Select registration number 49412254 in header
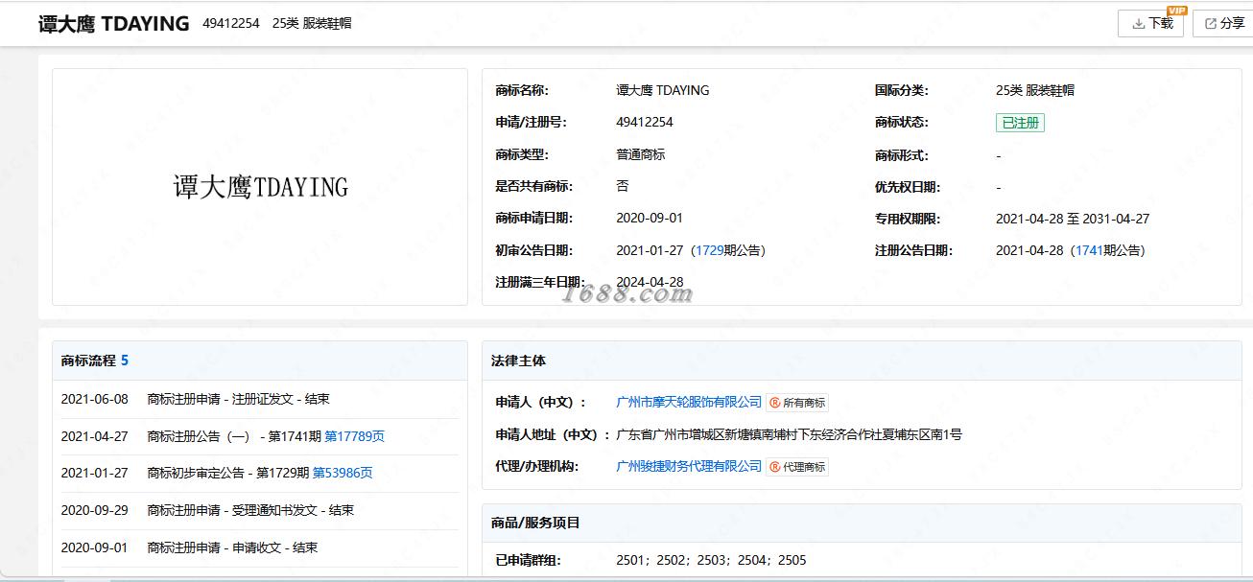The width and height of the screenshot is (1253, 582). click(x=231, y=23)
